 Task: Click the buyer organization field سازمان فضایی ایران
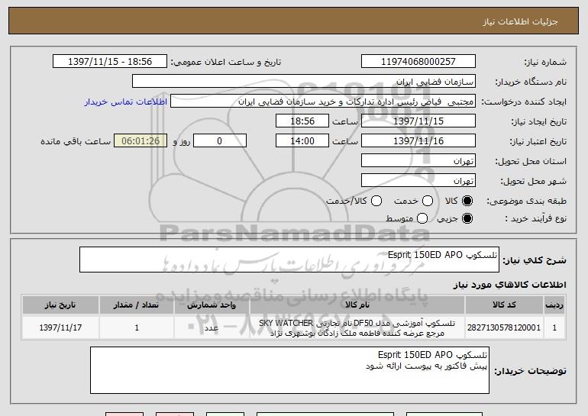click(304, 82)
